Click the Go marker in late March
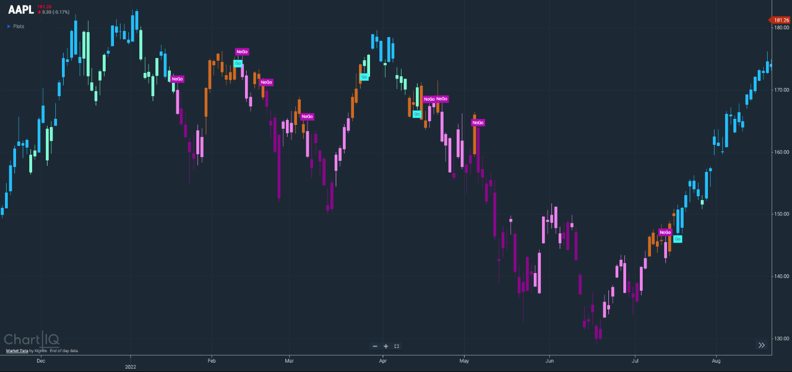Screen dimensions: 792x372 pos(364,77)
